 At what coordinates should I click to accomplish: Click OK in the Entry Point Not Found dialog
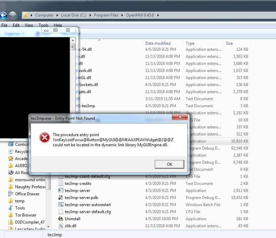coord(170,164)
